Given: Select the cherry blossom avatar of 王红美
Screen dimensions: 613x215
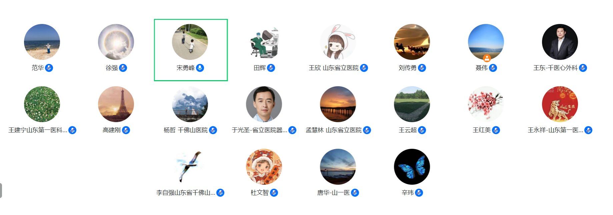Looking at the screenshot, I should coord(486,104).
